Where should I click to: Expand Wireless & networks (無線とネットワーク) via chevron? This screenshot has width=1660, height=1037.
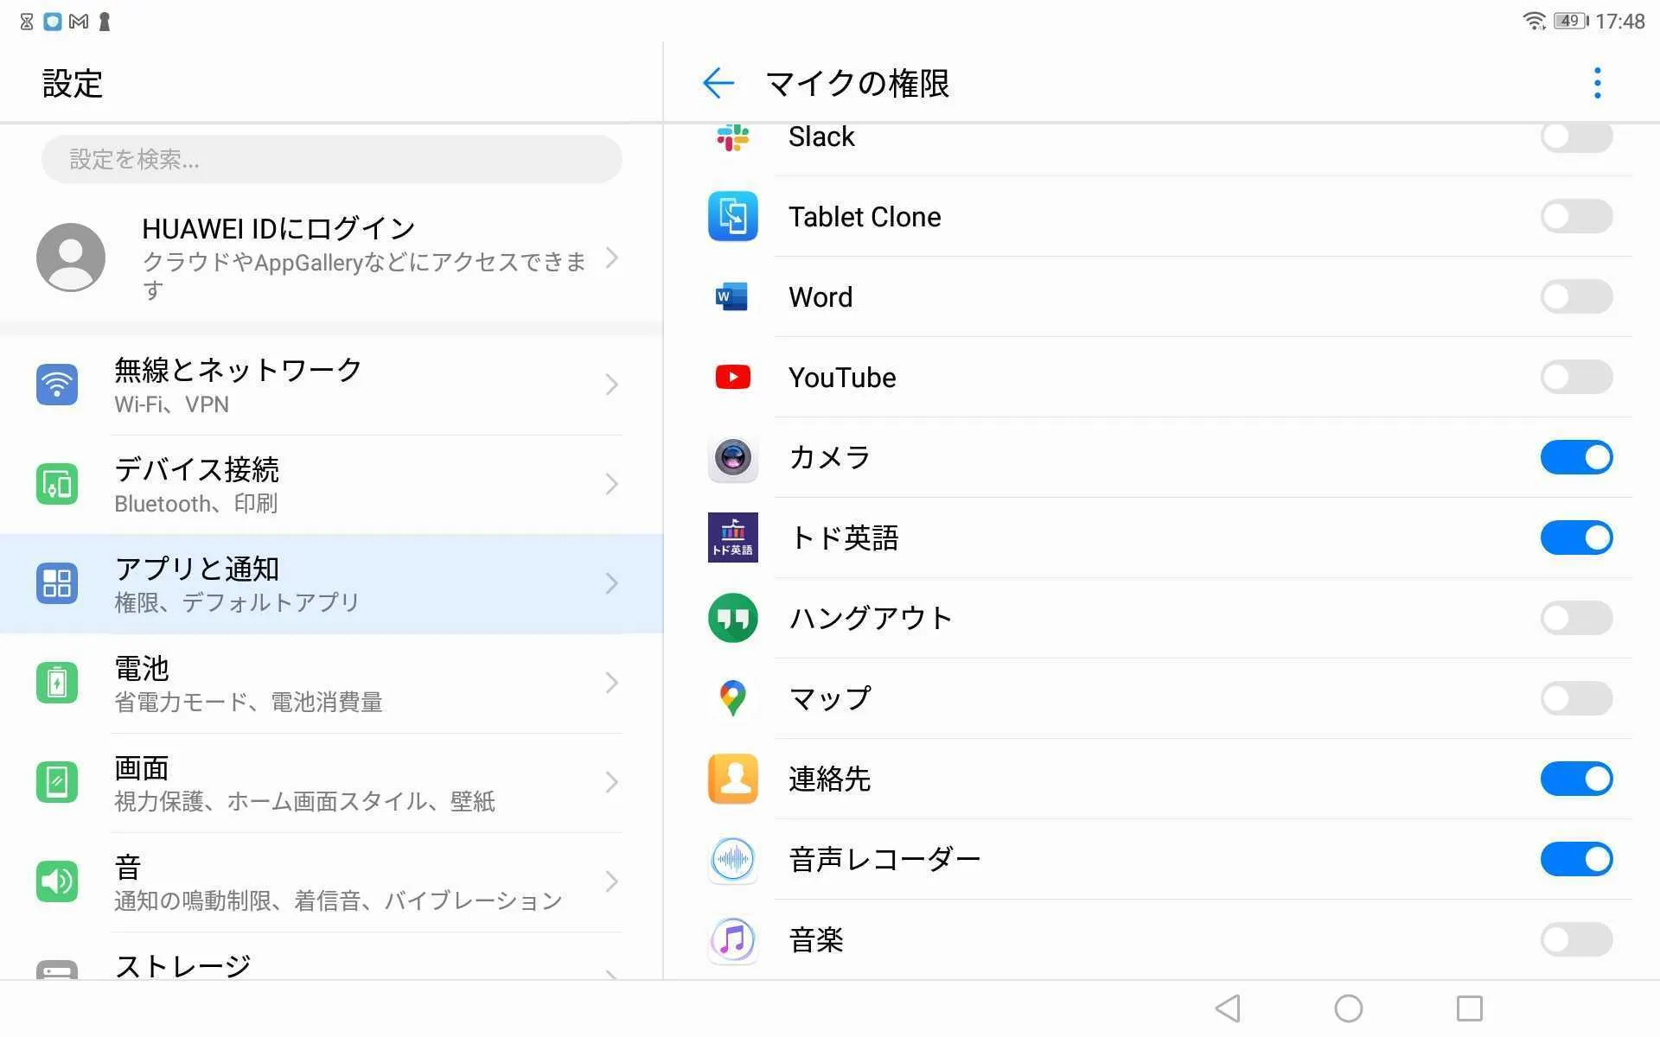611,385
